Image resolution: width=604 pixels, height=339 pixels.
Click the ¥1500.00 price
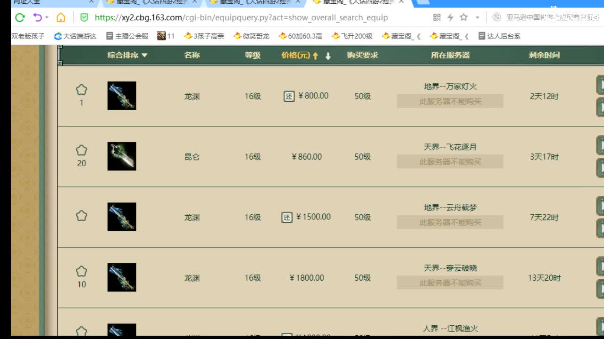pos(313,217)
